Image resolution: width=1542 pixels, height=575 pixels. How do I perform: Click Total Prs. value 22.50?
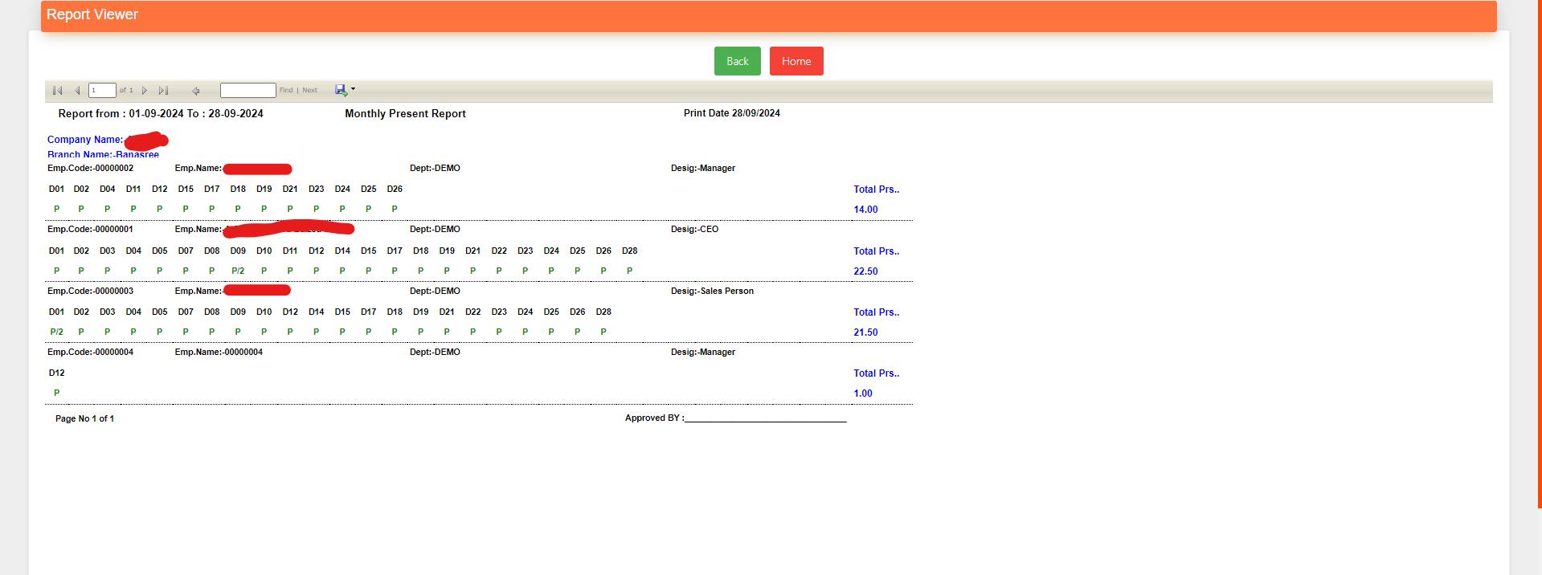point(865,271)
